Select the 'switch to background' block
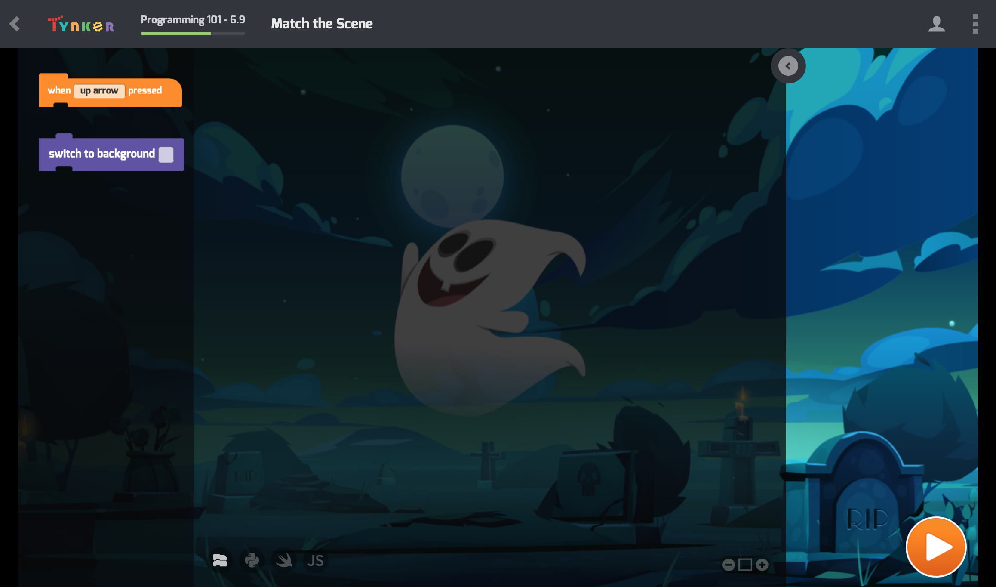The height and width of the screenshot is (587, 996). [x=101, y=154]
